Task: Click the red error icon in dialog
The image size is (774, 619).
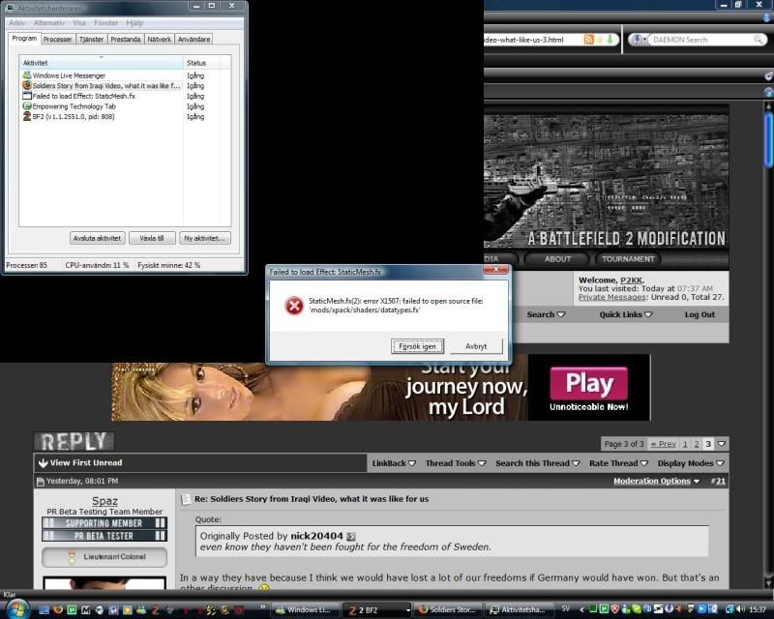Action: [293, 306]
